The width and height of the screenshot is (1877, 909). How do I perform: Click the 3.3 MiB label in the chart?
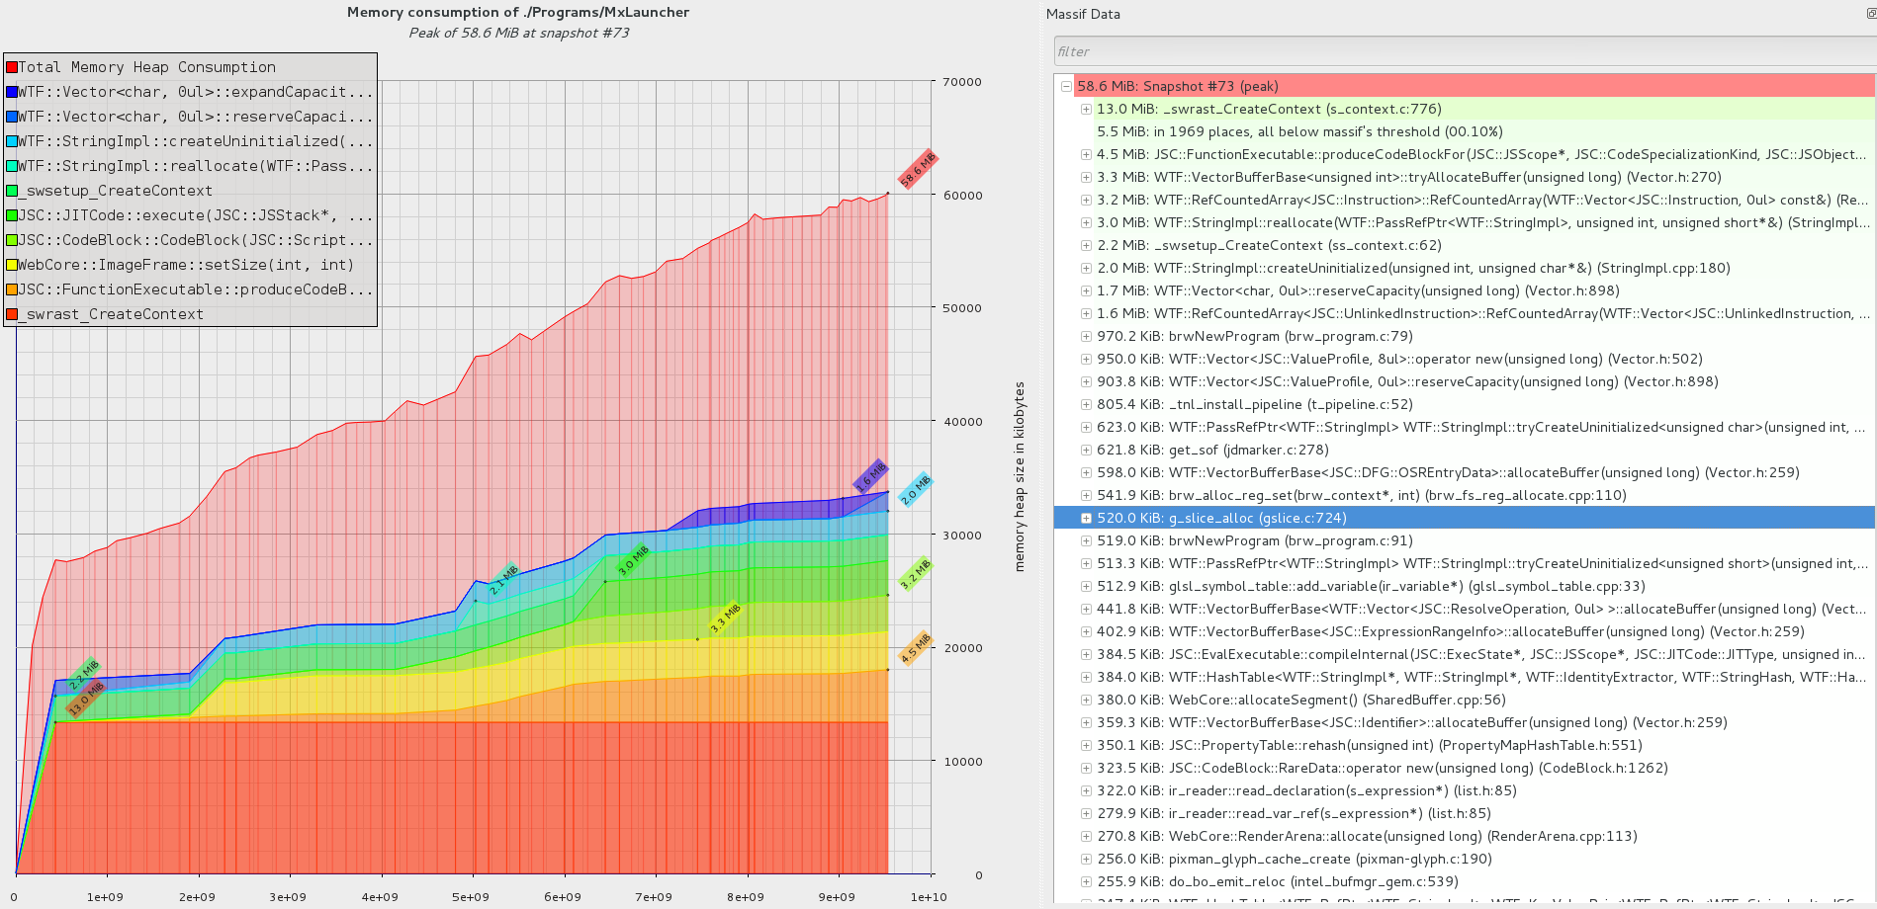tap(725, 619)
